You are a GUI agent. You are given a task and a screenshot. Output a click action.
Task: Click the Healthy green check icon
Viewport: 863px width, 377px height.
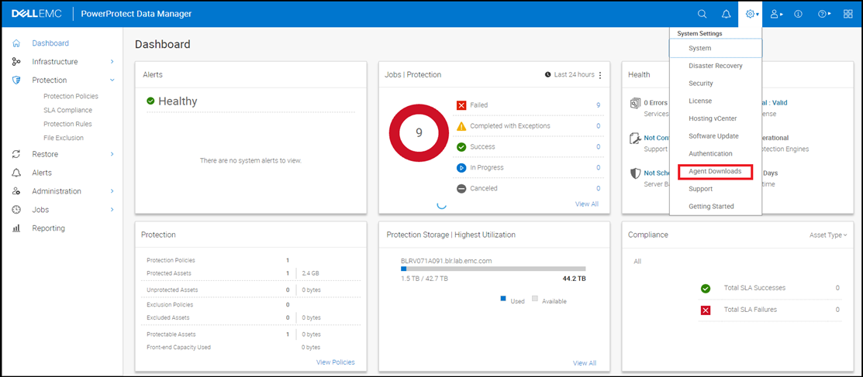pyautogui.click(x=150, y=101)
